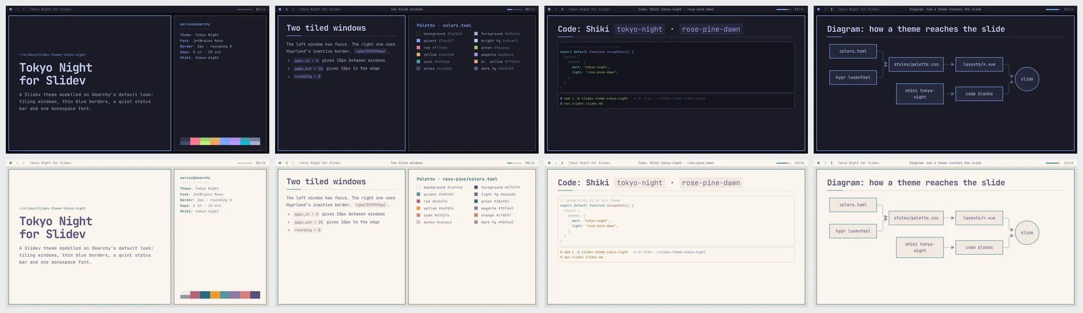The width and height of the screenshot is (1083, 313).
Task: Expand the gaps_in = 5 chevron on light slide
Action: 289,214
